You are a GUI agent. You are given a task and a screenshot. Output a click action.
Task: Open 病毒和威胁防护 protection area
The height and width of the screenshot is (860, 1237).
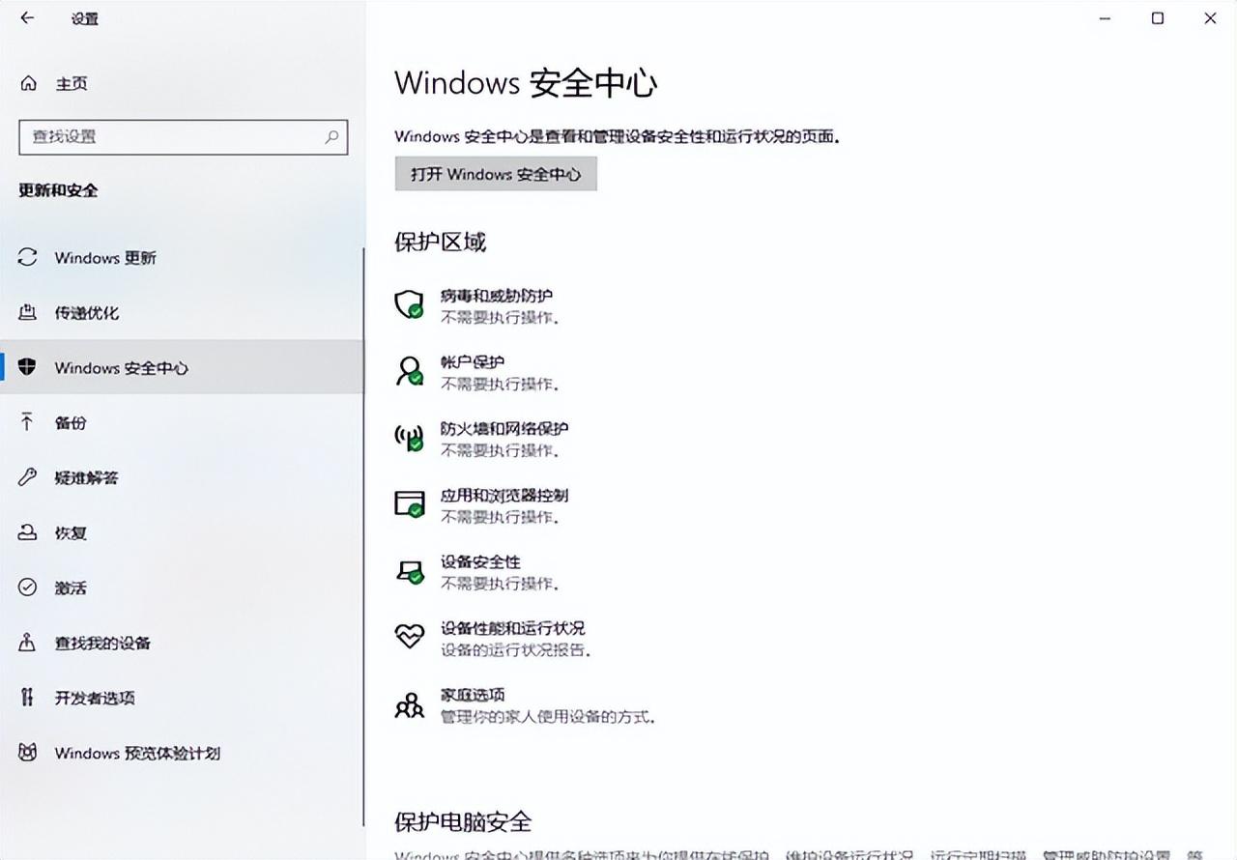497,296
